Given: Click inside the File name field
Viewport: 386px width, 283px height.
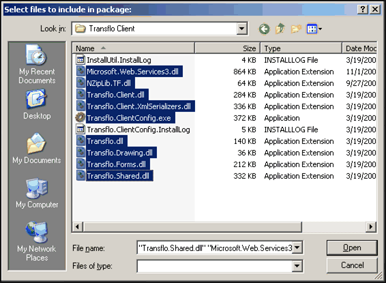Looking at the screenshot, I should click(x=215, y=248).
